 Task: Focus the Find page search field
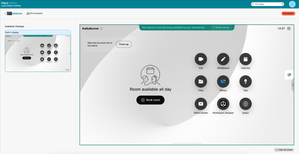click(267, 4)
